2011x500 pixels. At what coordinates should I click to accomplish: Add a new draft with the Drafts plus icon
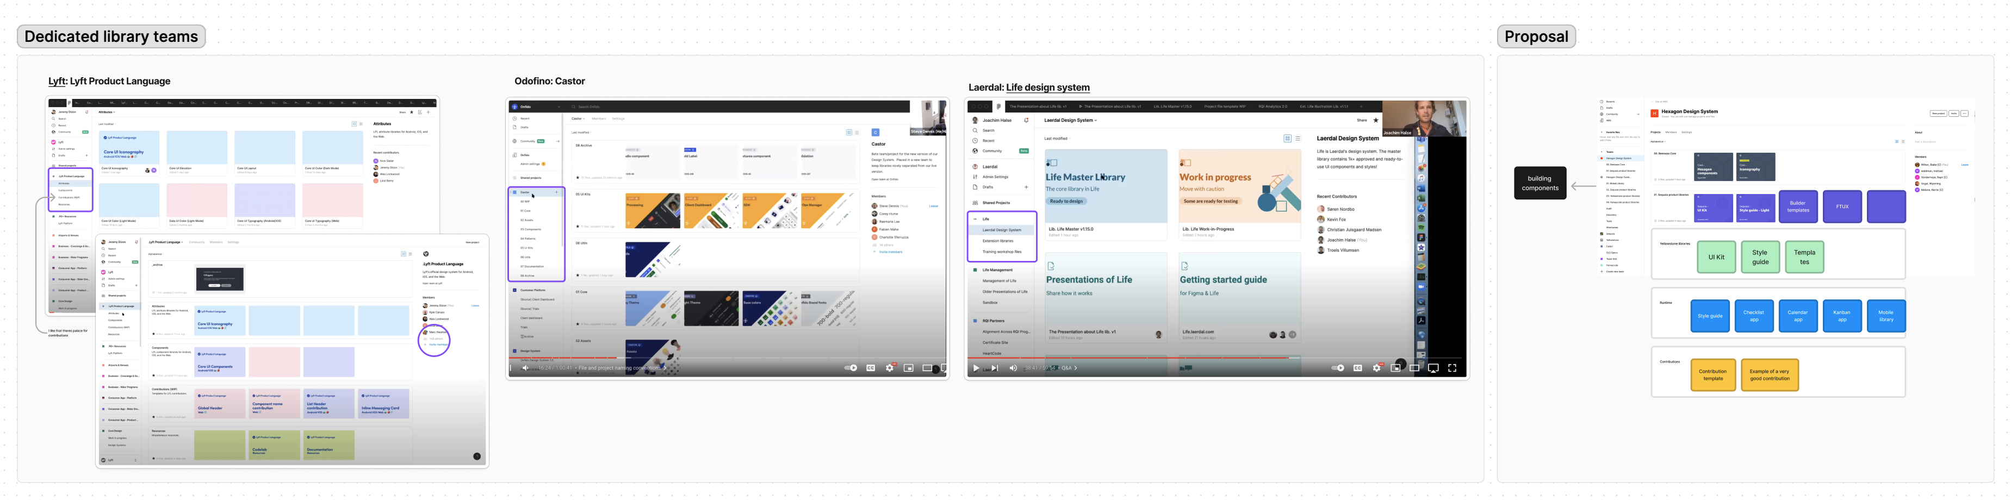[x=1026, y=187]
